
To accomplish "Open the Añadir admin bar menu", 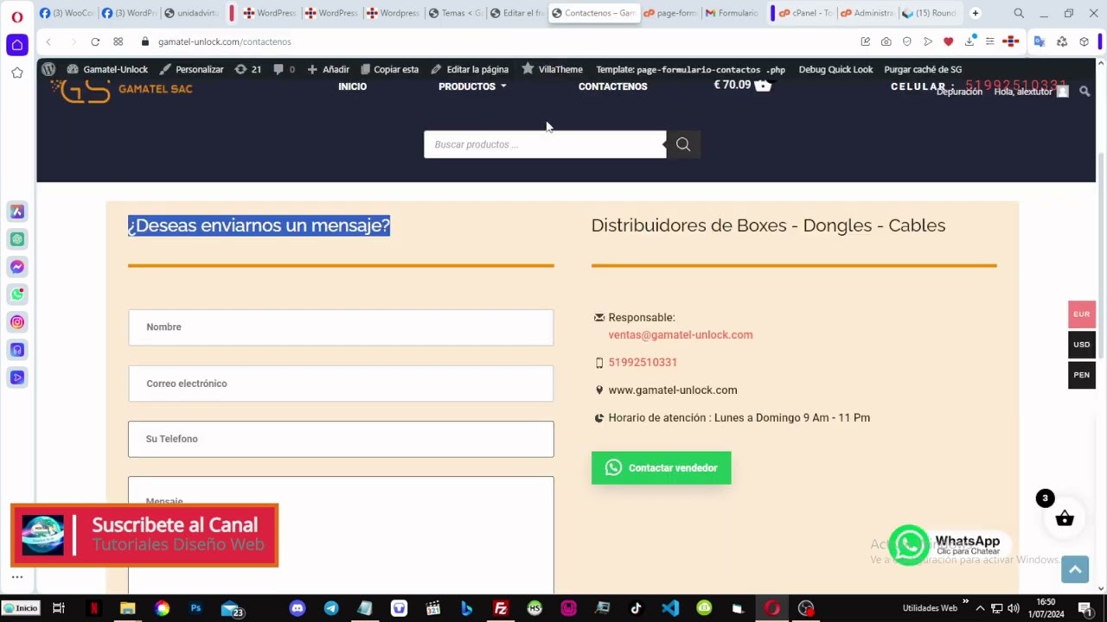I will [x=328, y=69].
